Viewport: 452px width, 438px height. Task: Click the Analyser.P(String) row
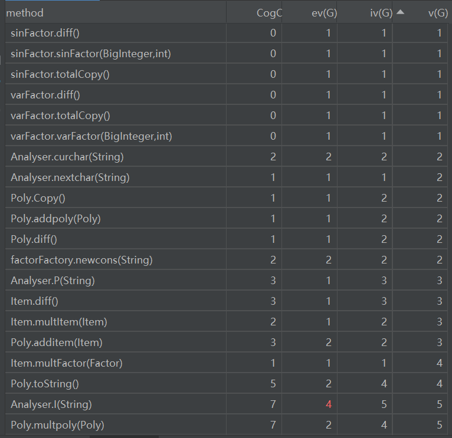click(x=53, y=281)
